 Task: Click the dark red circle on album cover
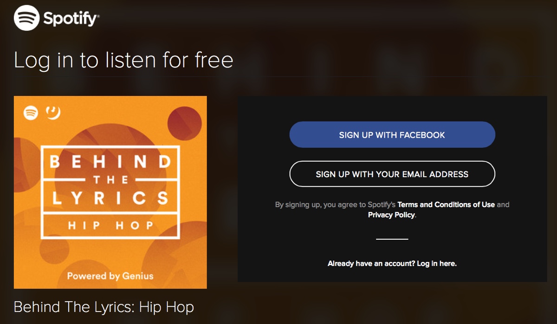[184, 122]
